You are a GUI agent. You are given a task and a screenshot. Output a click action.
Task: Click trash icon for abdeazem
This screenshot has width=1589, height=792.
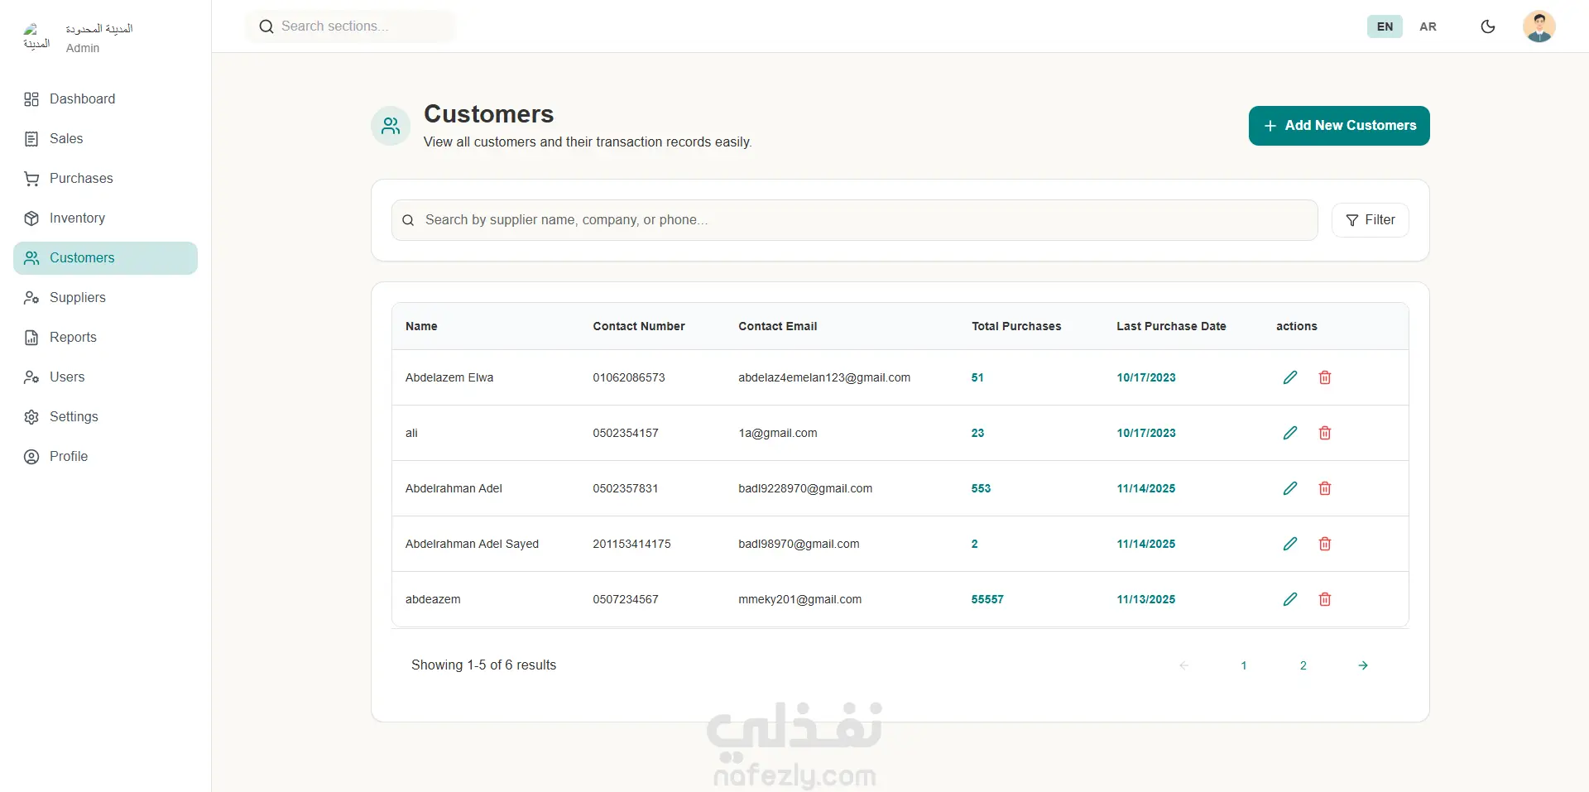pos(1324,599)
